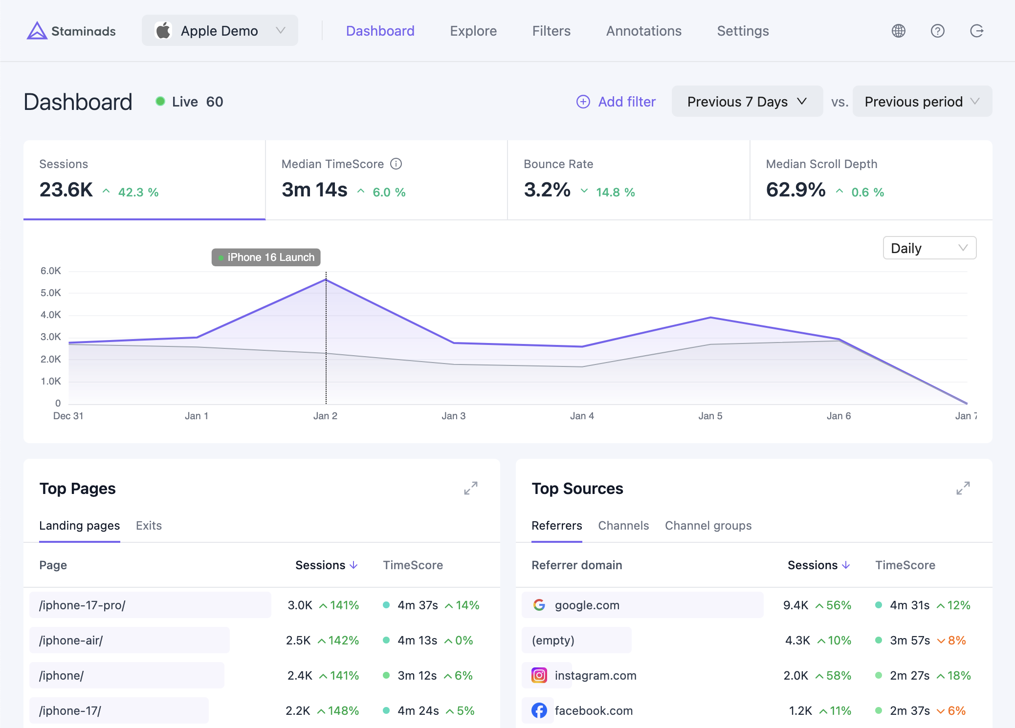
Task: Open the globe language selector
Action: pyautogui.click(x=899, y=31)
